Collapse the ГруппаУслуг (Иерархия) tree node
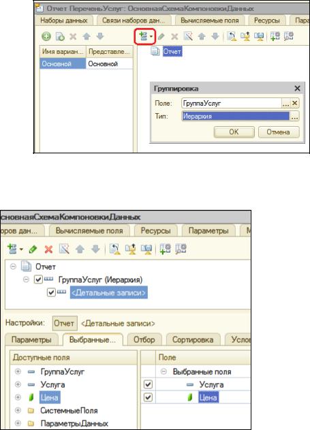This screenshot has width=310, height=430. coord(26,279)
